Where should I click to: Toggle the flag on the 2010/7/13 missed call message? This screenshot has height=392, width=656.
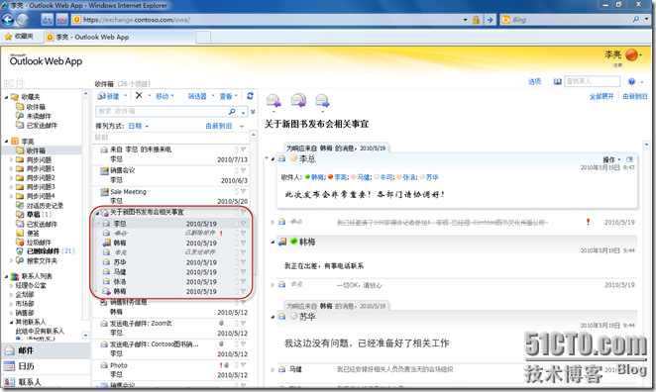click(243, 149)
